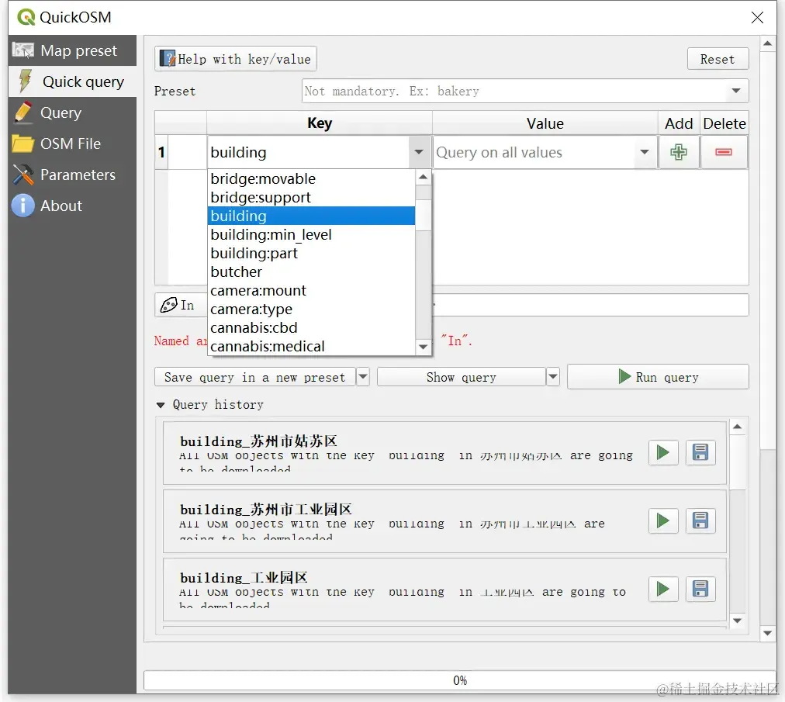Open the Save query dropdown arrow
785x702 pixels.
(x=363, y=377)
